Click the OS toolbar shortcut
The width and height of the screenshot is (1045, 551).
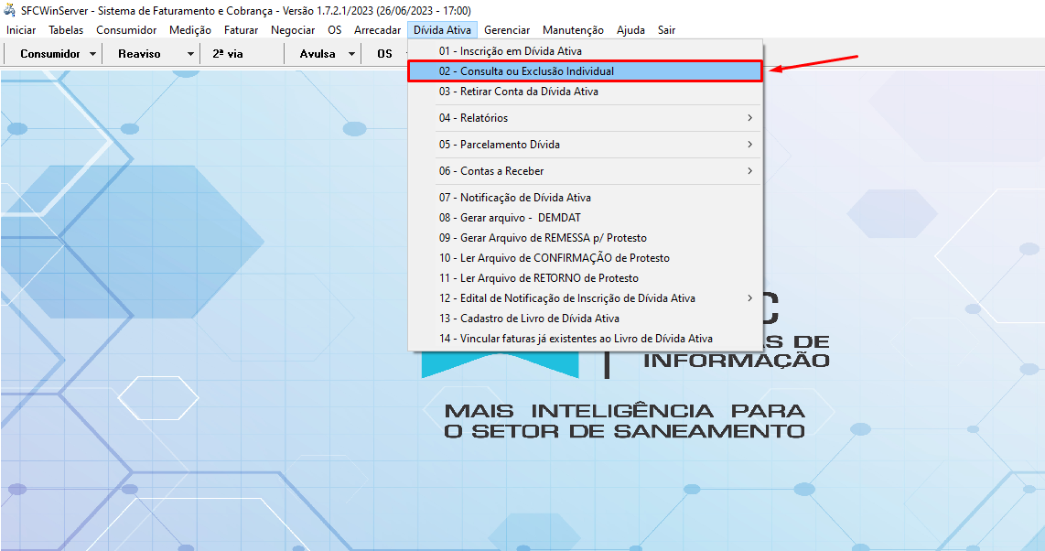click(384, 53)
